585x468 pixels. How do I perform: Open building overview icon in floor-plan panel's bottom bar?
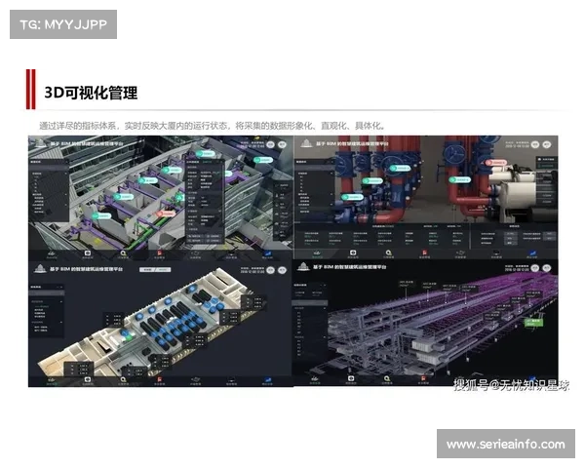tap(52, 380)
